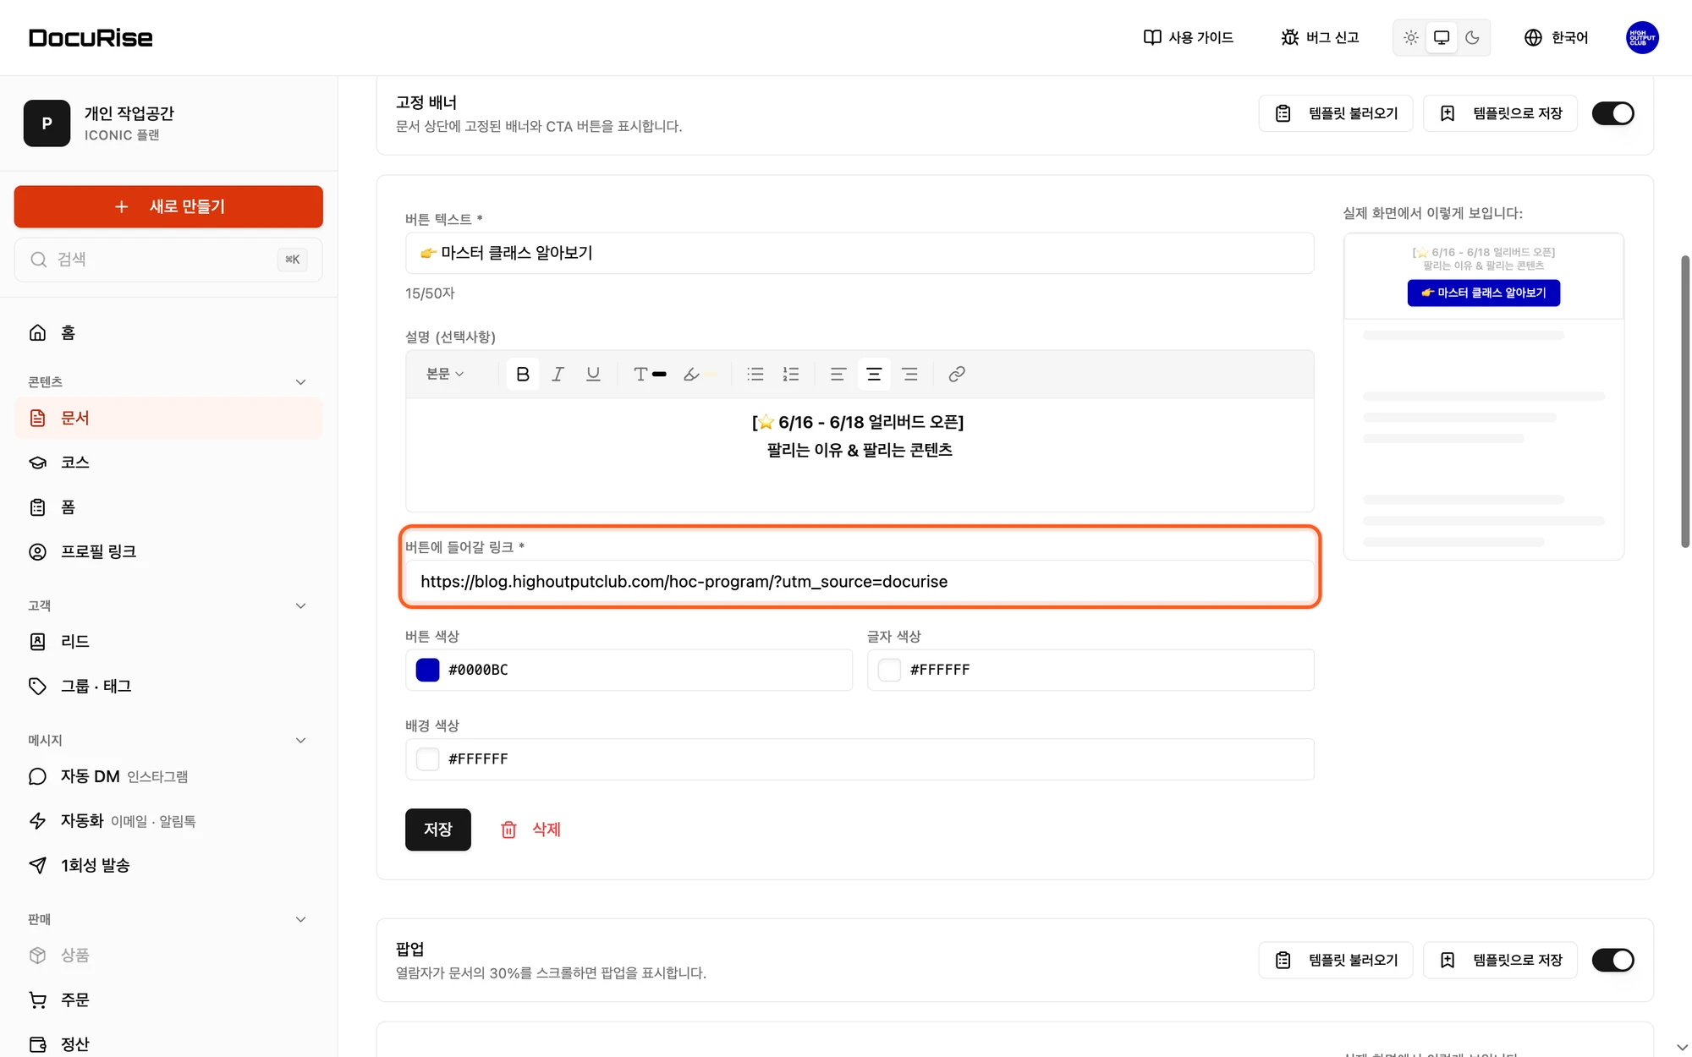Click the black 저장 button
Screen dimensions: 1692x1057
point(438,830)
